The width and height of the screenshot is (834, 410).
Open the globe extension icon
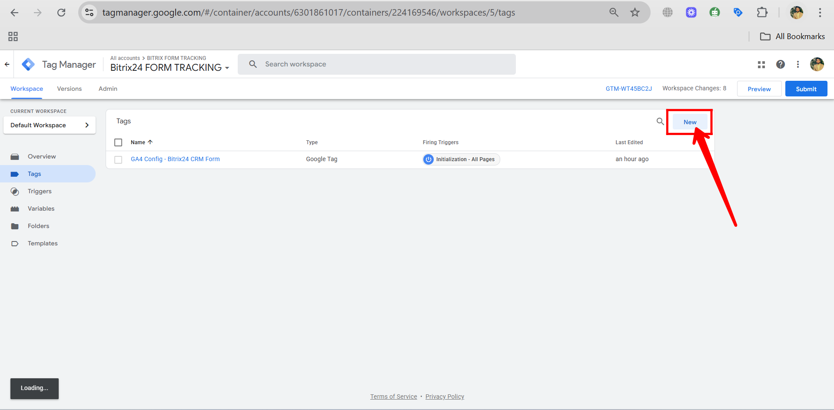click(668, 13)
